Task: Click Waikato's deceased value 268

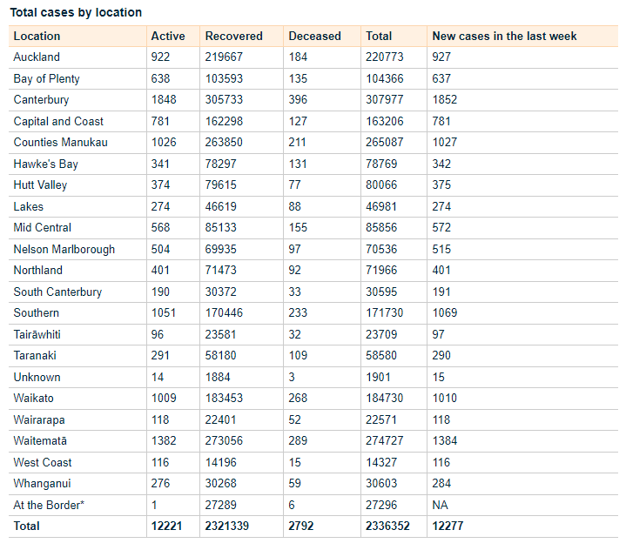Action: [298, 399]
